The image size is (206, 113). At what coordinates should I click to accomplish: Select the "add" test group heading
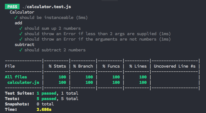(x=18, y=23)
